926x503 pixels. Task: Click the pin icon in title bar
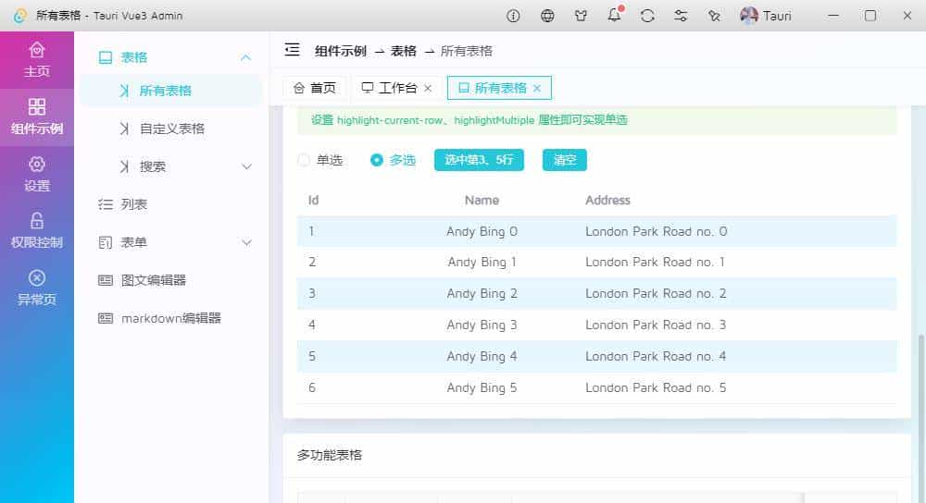point(714,16)
